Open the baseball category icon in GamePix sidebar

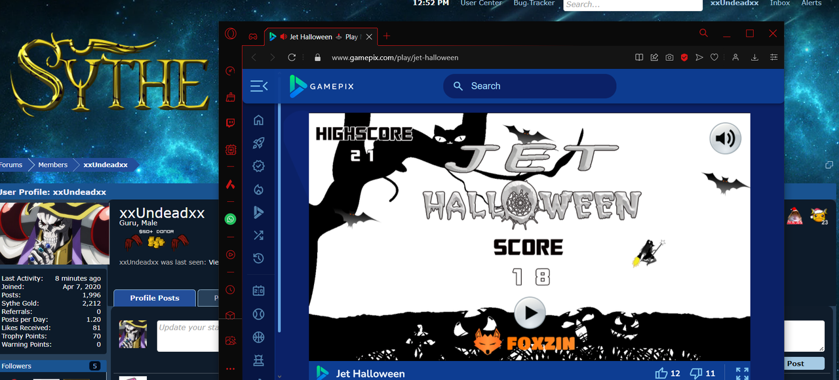[259, 314]
